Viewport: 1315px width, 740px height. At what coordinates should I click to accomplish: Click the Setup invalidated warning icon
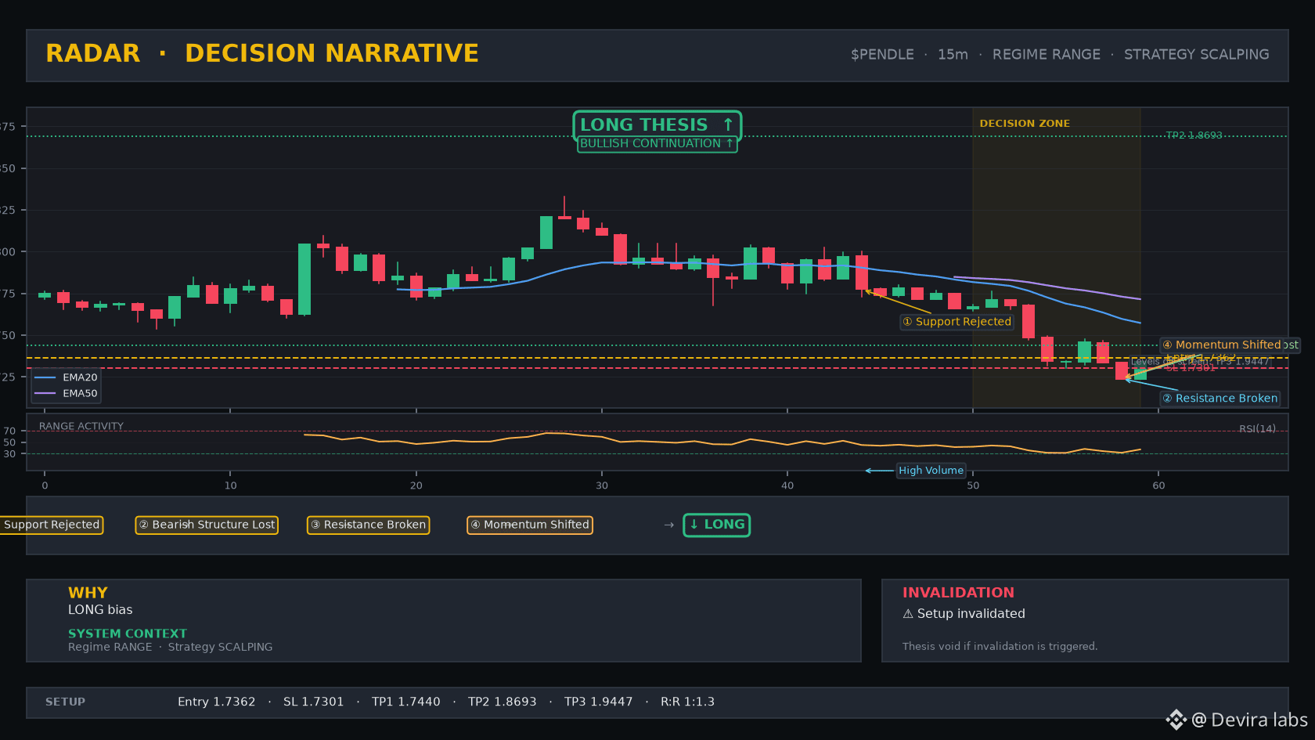click(908, 614)
